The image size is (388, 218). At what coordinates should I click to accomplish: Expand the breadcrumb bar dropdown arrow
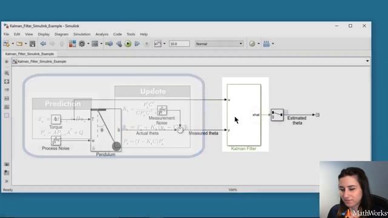[x=367, y=61]
